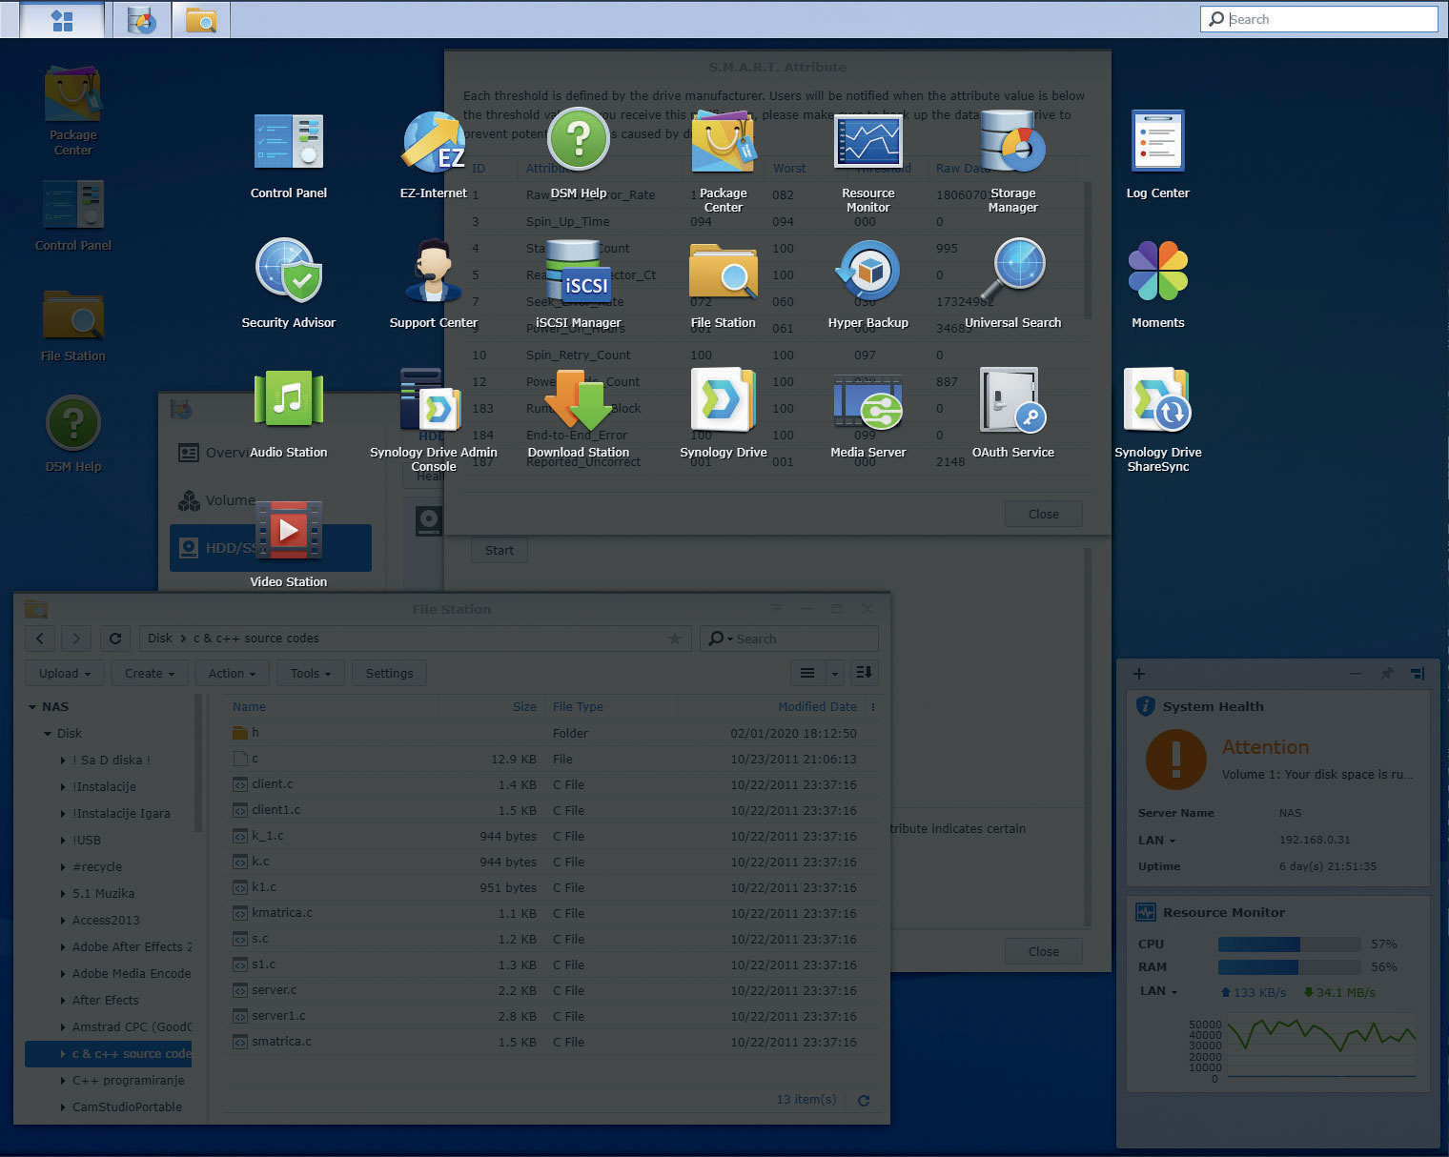Screen dimensions: 1449x1157
Task: Collapse the NAS tree root
Action: (32, 707)
